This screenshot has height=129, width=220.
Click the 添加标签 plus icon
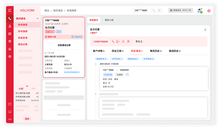(73, 37)
